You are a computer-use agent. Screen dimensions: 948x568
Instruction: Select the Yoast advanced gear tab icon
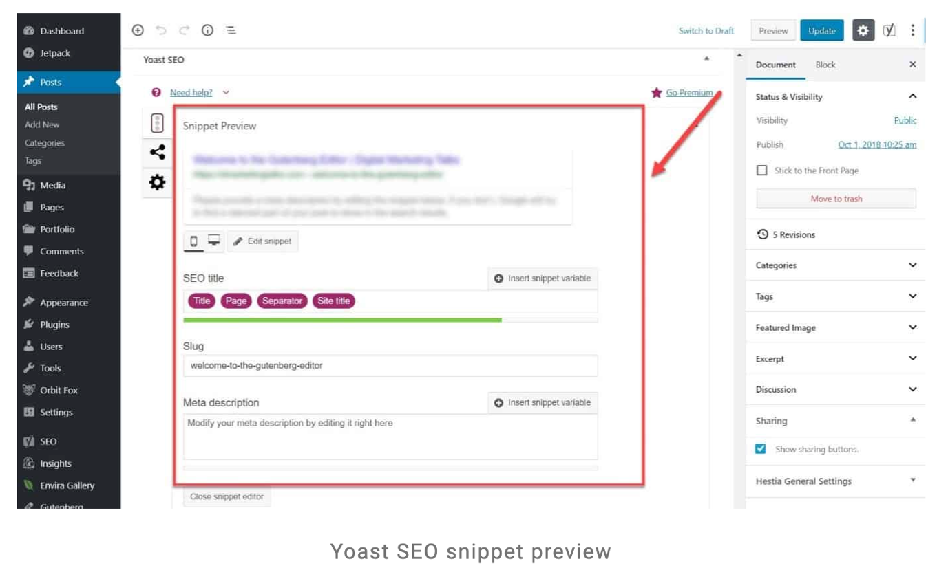tap(157, 183)
